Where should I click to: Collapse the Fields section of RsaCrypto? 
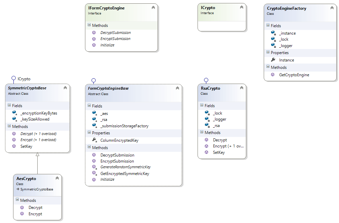pos(202,105)
